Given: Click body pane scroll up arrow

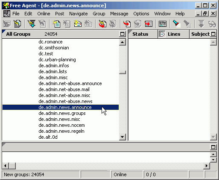Looking at the screenshot, I should click(213, 154).
